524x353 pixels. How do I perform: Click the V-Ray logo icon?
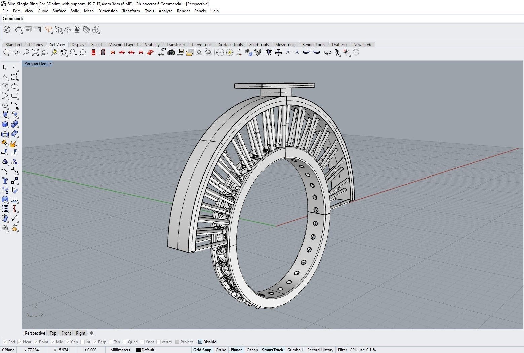7,30
